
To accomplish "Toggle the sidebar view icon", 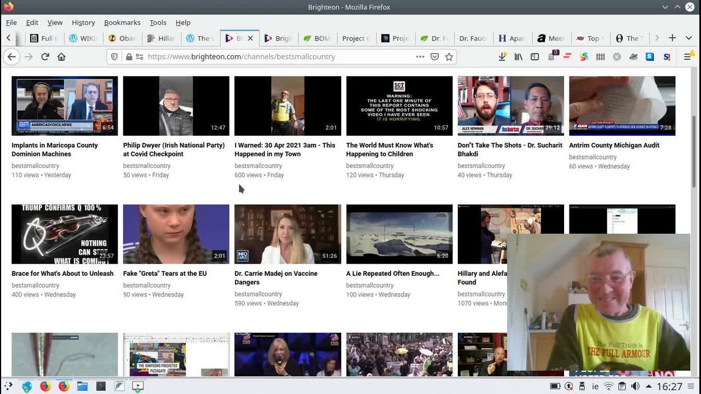I will tap(535, 56).
